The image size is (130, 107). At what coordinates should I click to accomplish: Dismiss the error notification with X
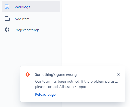pos(119,74)
